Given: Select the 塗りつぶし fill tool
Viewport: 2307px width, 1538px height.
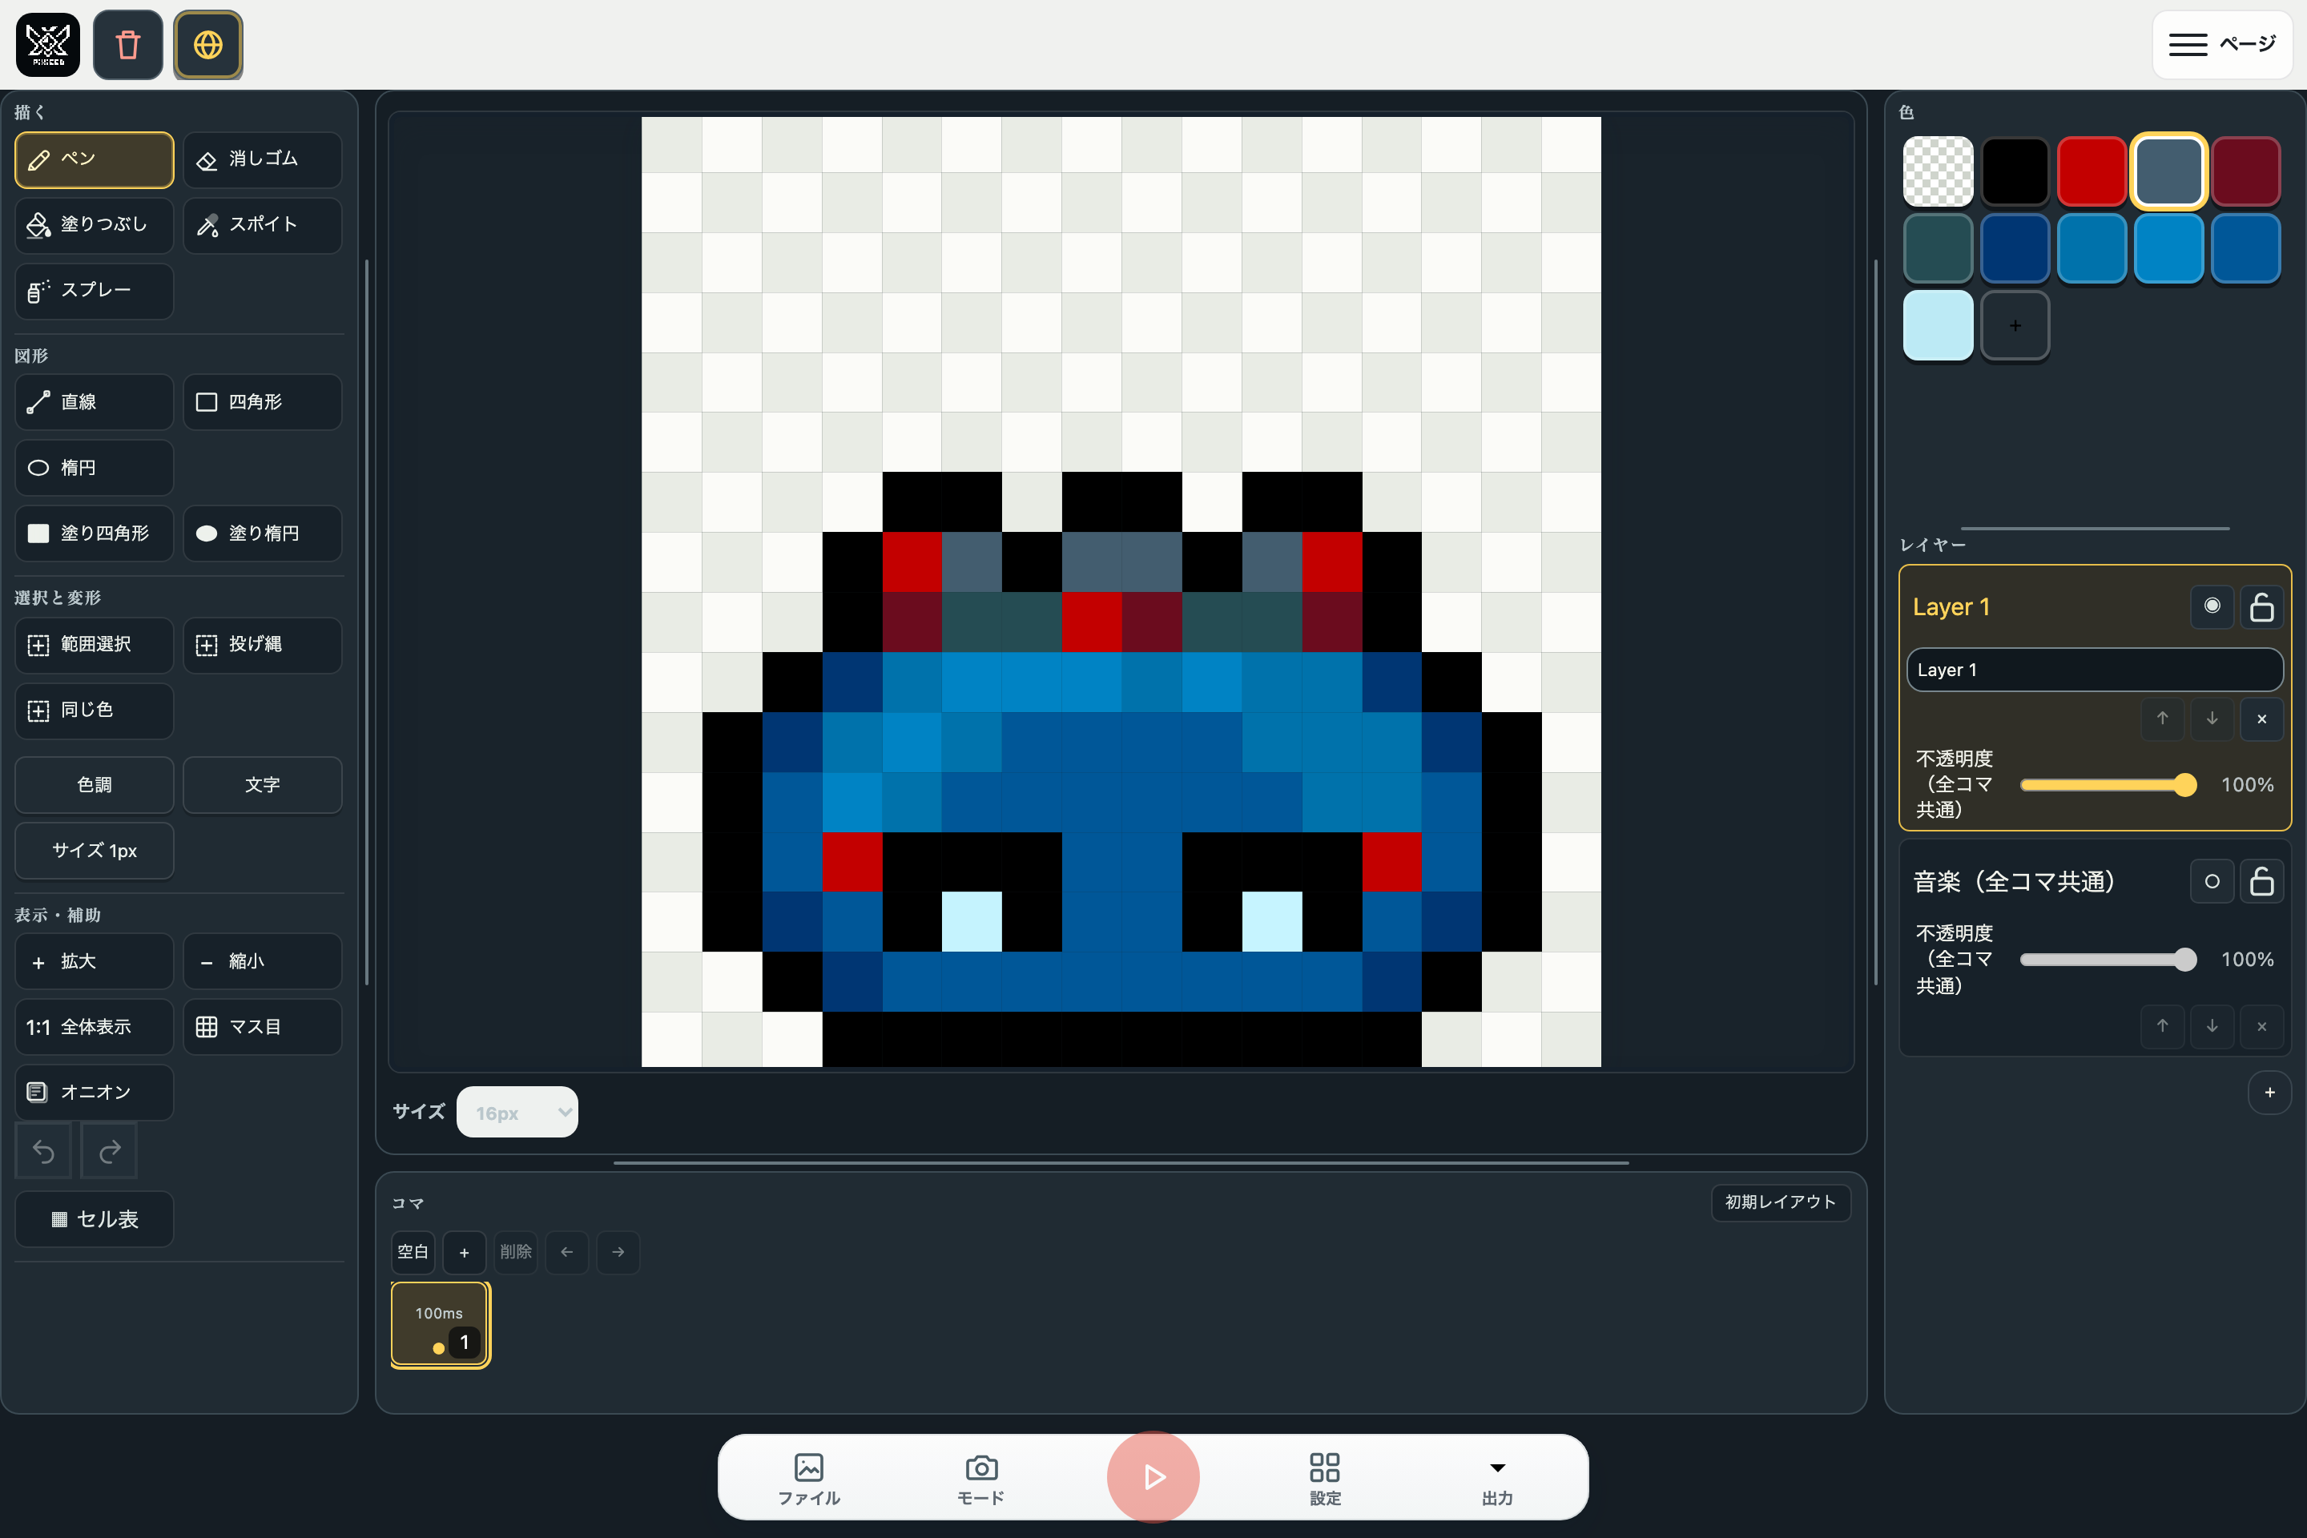Looking at the screenshot, I should click(95, 224).
